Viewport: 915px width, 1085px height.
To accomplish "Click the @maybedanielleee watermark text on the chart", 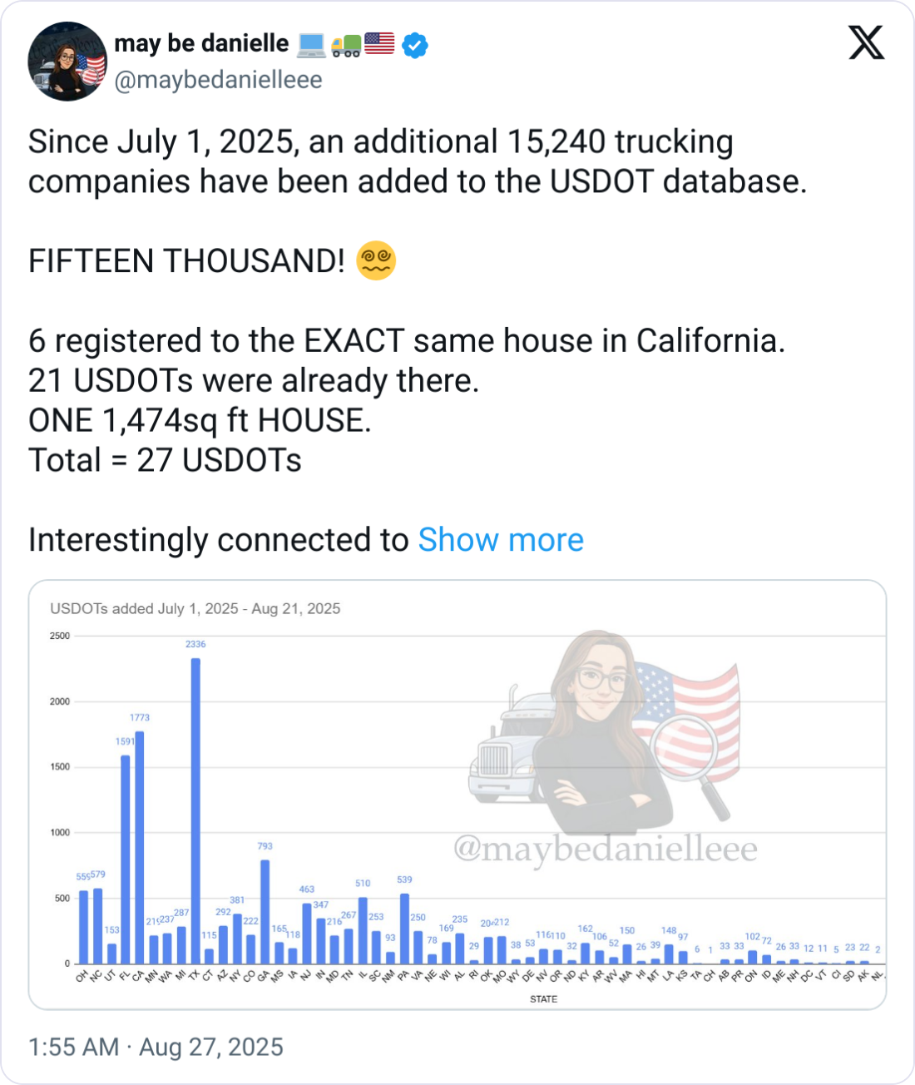I will 606,850.
